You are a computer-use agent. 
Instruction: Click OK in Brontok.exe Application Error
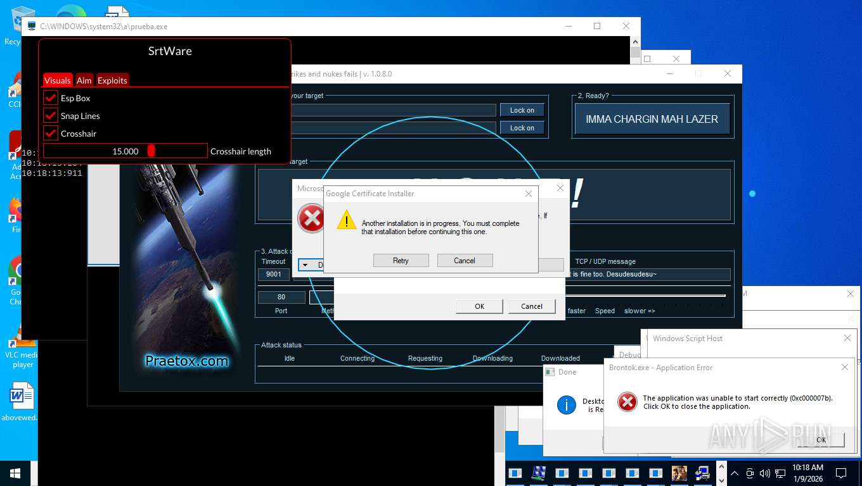(x=821, y=440)
